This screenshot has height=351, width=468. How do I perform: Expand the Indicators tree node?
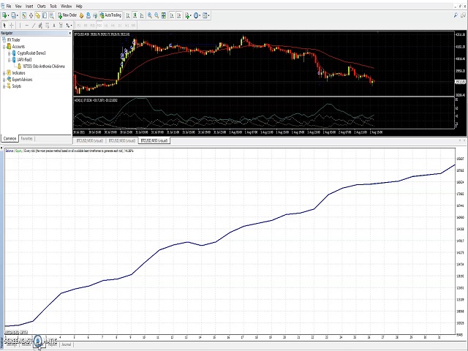(4, 73)
